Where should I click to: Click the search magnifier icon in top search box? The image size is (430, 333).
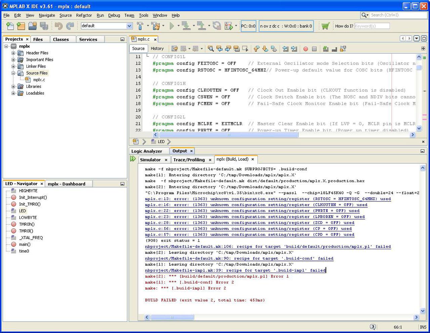pos(364,15)
